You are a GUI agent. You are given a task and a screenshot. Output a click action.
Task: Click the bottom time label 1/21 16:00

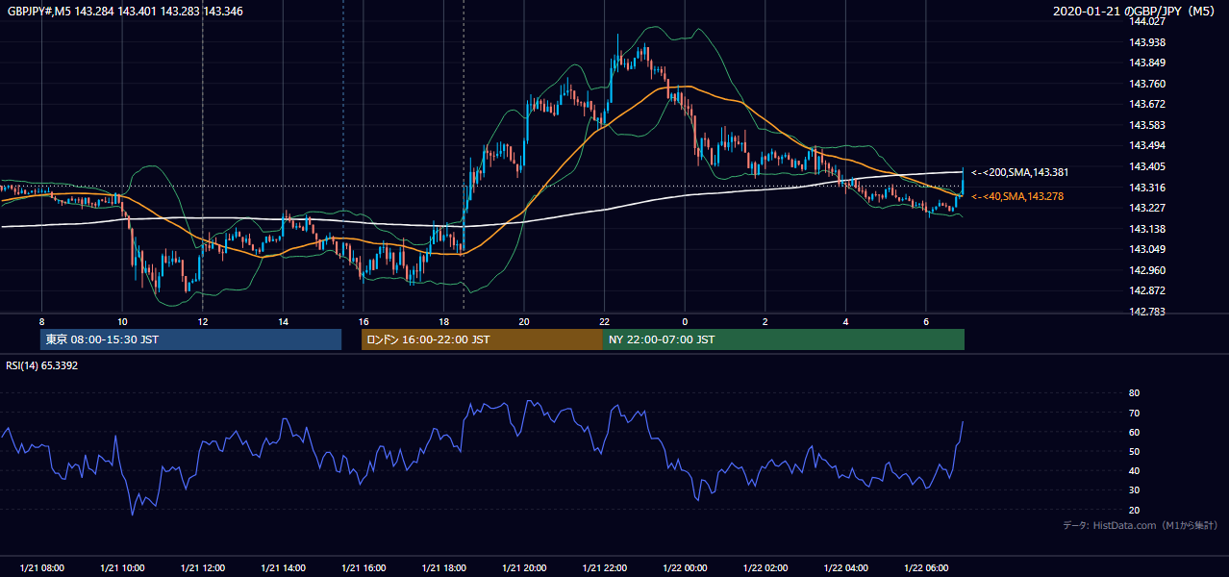[x=363, y=567]
